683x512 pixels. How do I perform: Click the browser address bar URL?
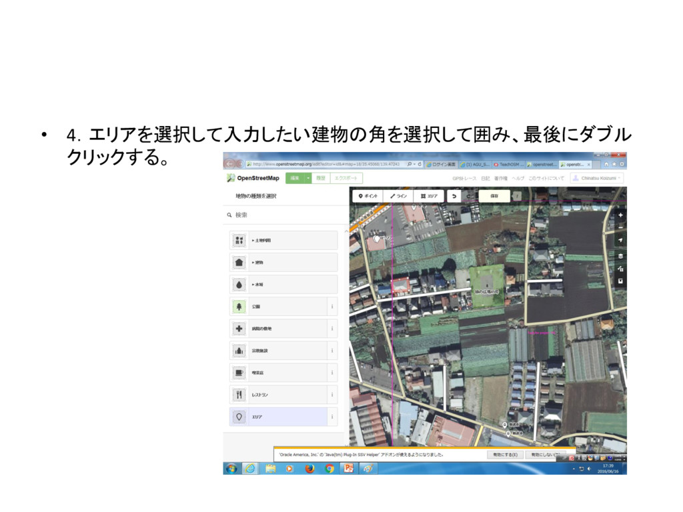click(x=325, y=164)
